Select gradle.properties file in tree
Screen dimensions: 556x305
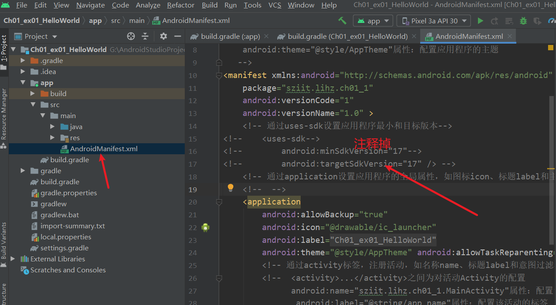click(x=97, y=193)
